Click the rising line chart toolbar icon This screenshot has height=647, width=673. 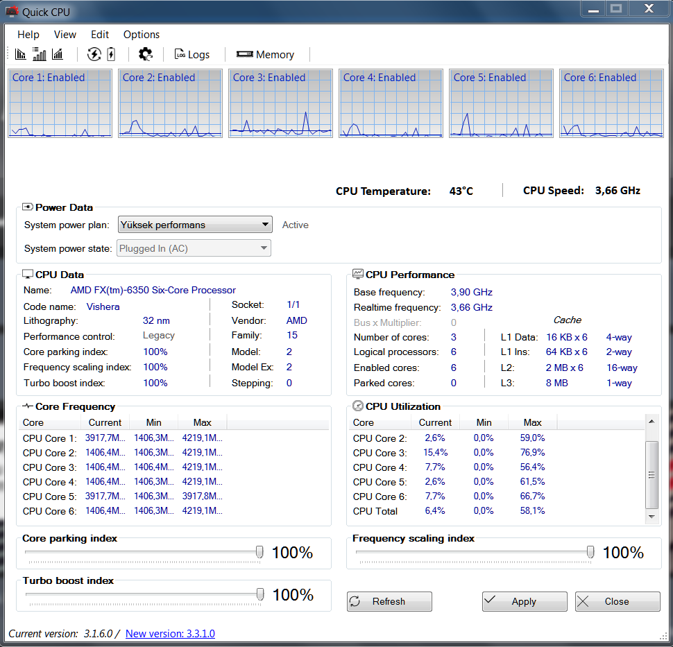tap(58, 54)
